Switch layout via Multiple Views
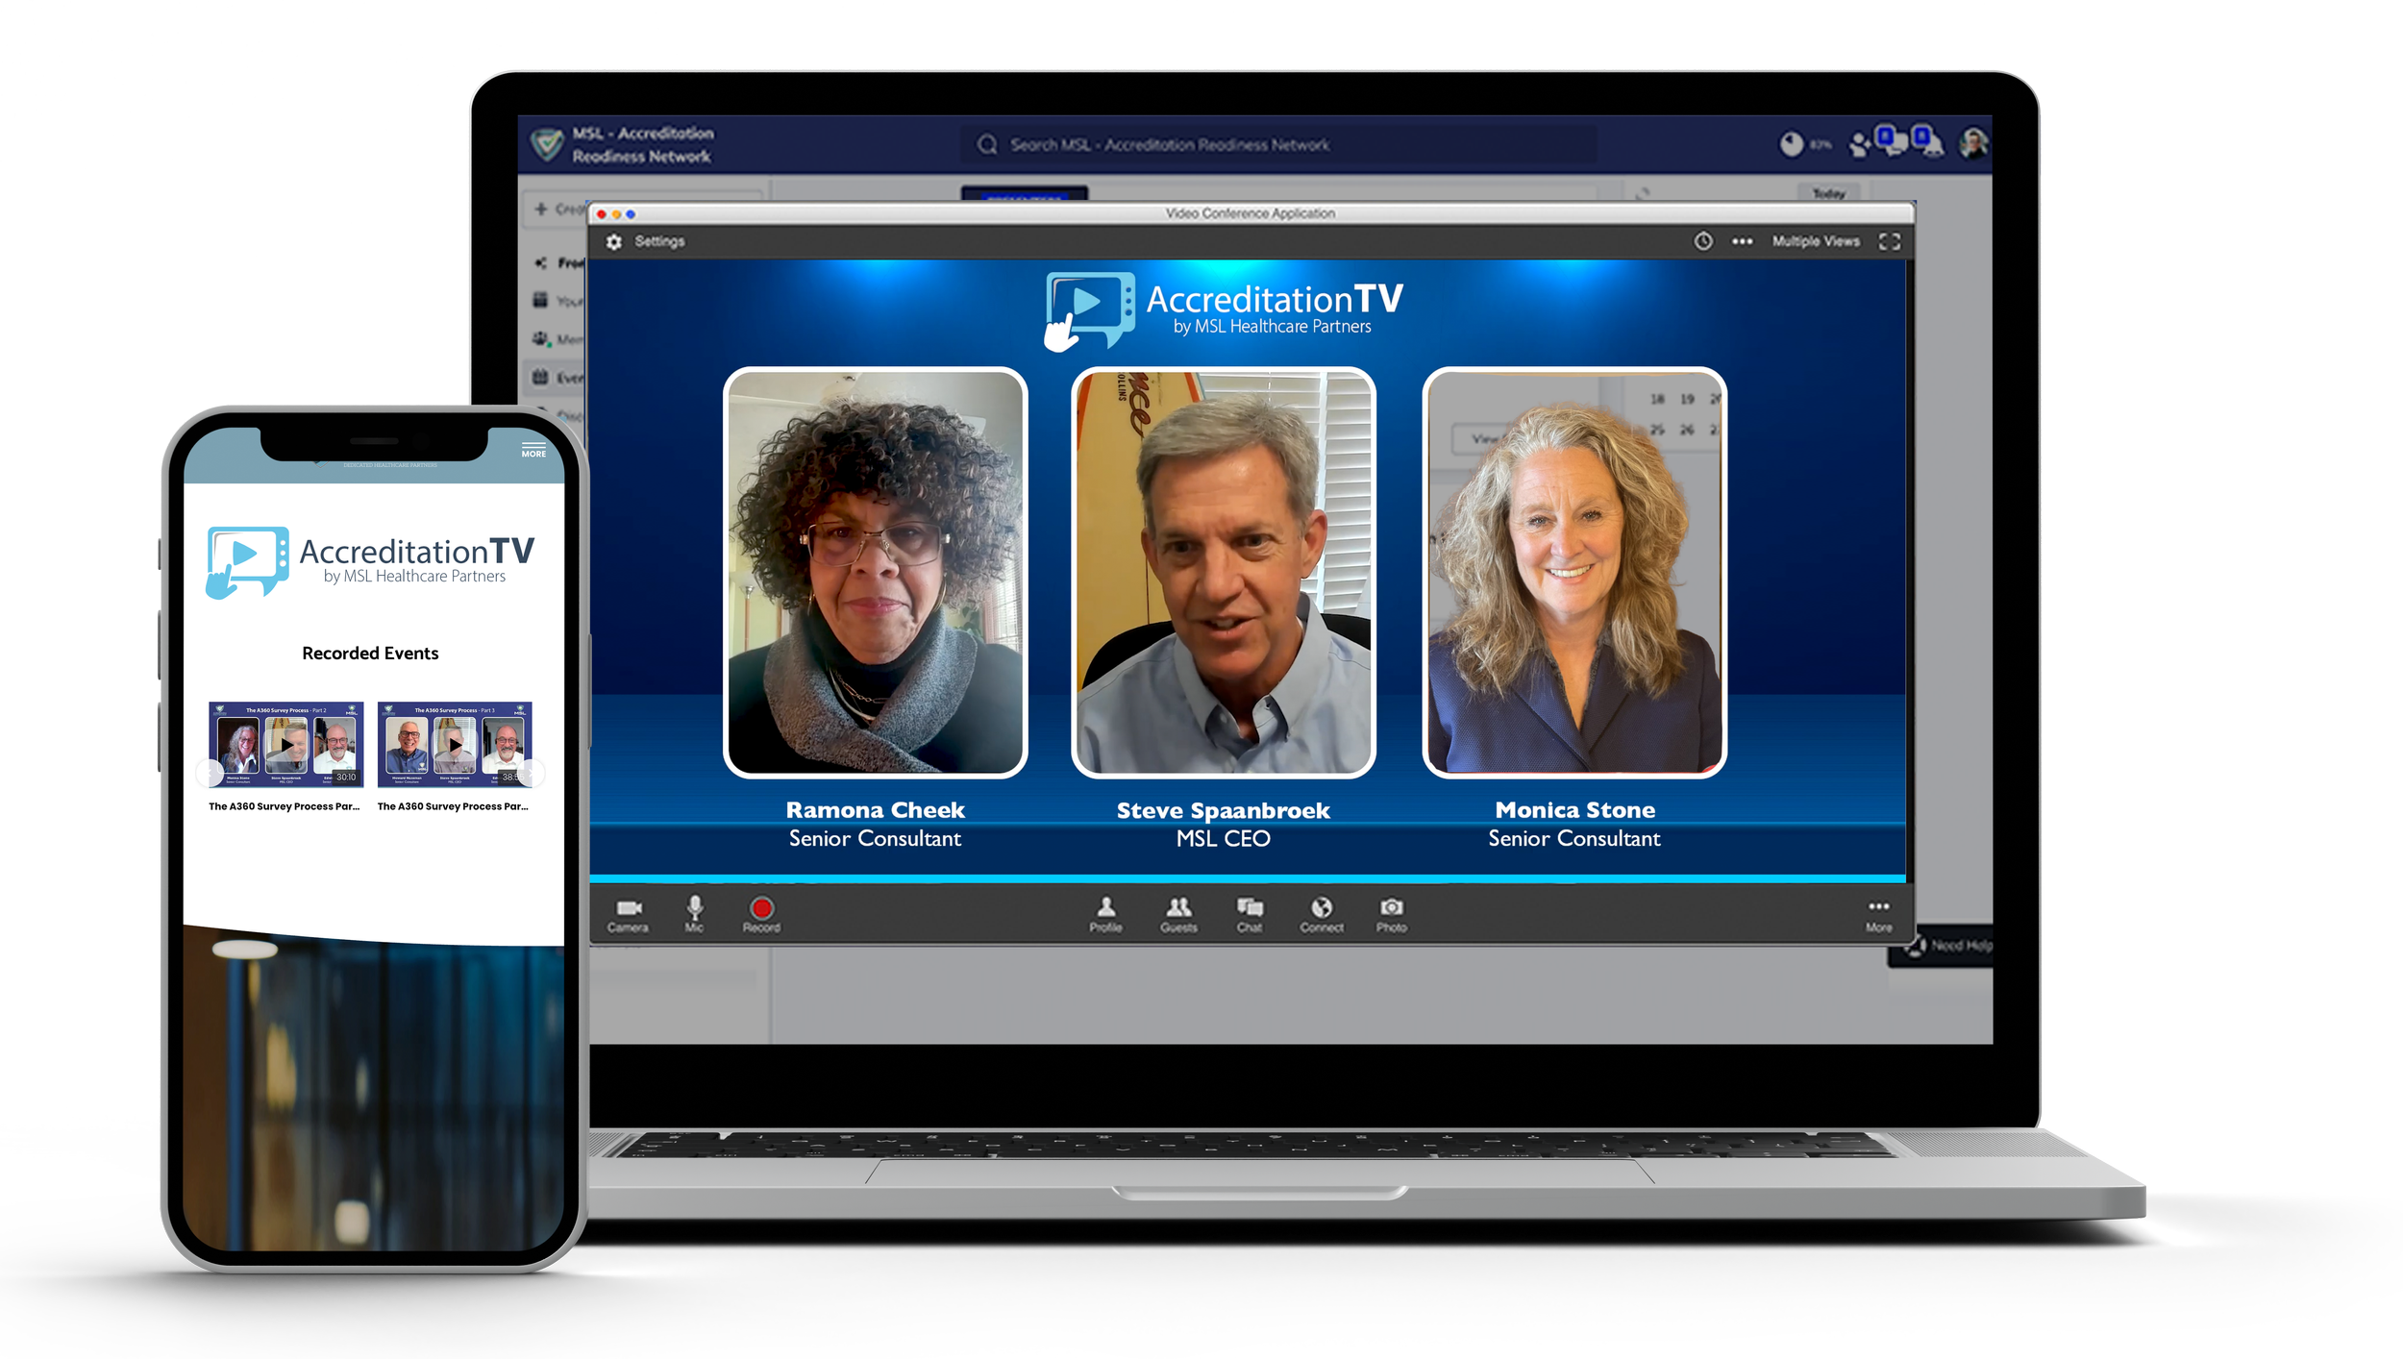Screen dimensions: 2403x1359 (x=1816, y=241)
